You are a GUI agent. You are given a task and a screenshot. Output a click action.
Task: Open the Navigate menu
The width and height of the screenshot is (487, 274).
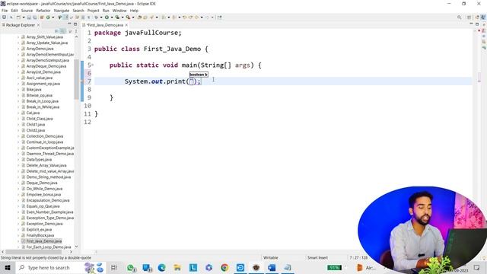click(x=62, y=11)
